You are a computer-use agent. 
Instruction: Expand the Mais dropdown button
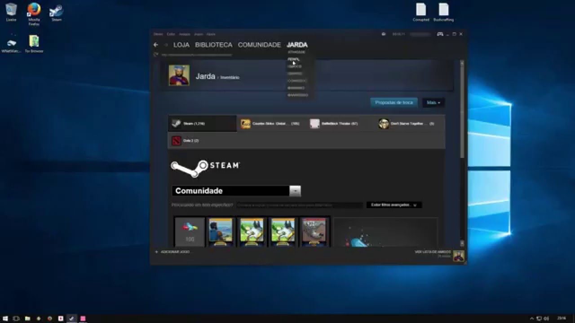(433, 103)
